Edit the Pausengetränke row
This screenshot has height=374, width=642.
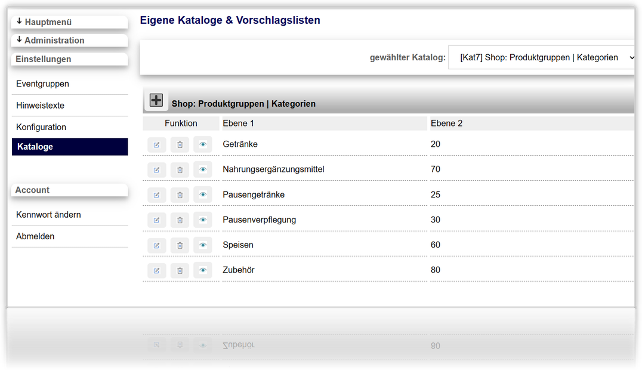[x=157, y=195]
